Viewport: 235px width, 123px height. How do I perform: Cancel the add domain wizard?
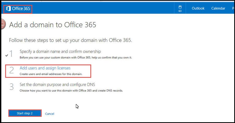50,114
